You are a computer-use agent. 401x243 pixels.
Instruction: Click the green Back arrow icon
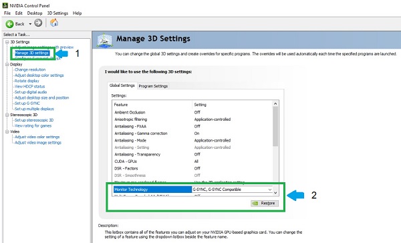[9, 24]
